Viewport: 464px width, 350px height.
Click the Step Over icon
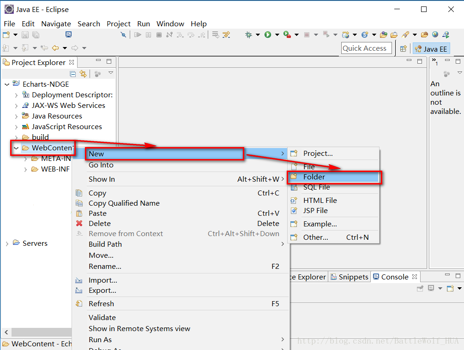[x=191, y=35]
